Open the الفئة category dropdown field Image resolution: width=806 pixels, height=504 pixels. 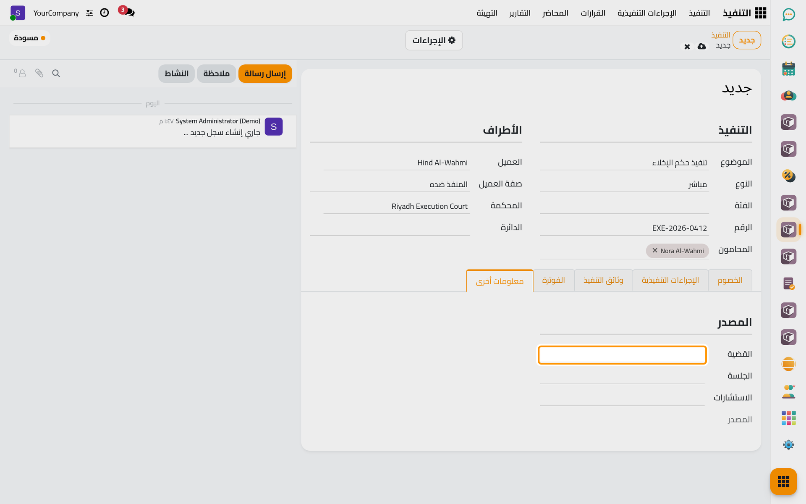(x=624, y=206)
